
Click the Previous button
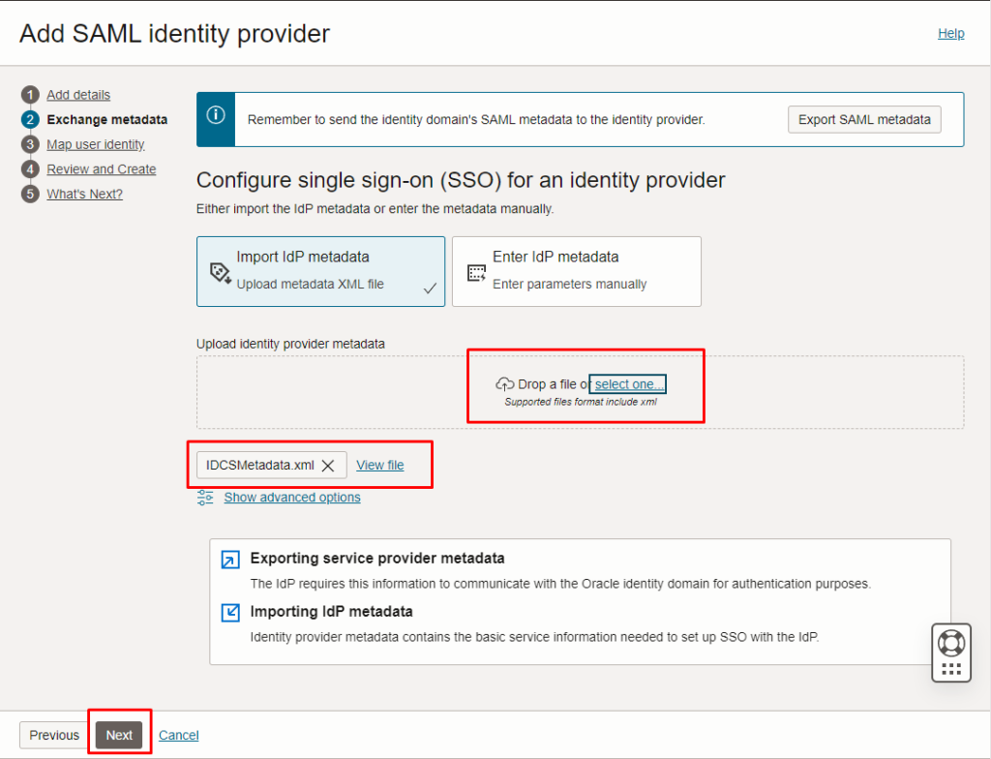[54, 735]
